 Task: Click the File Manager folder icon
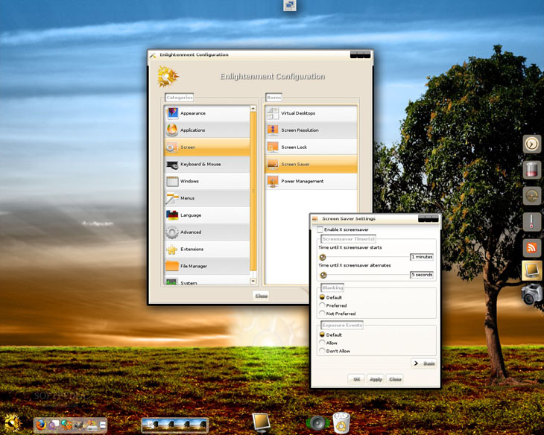[172, 266]
